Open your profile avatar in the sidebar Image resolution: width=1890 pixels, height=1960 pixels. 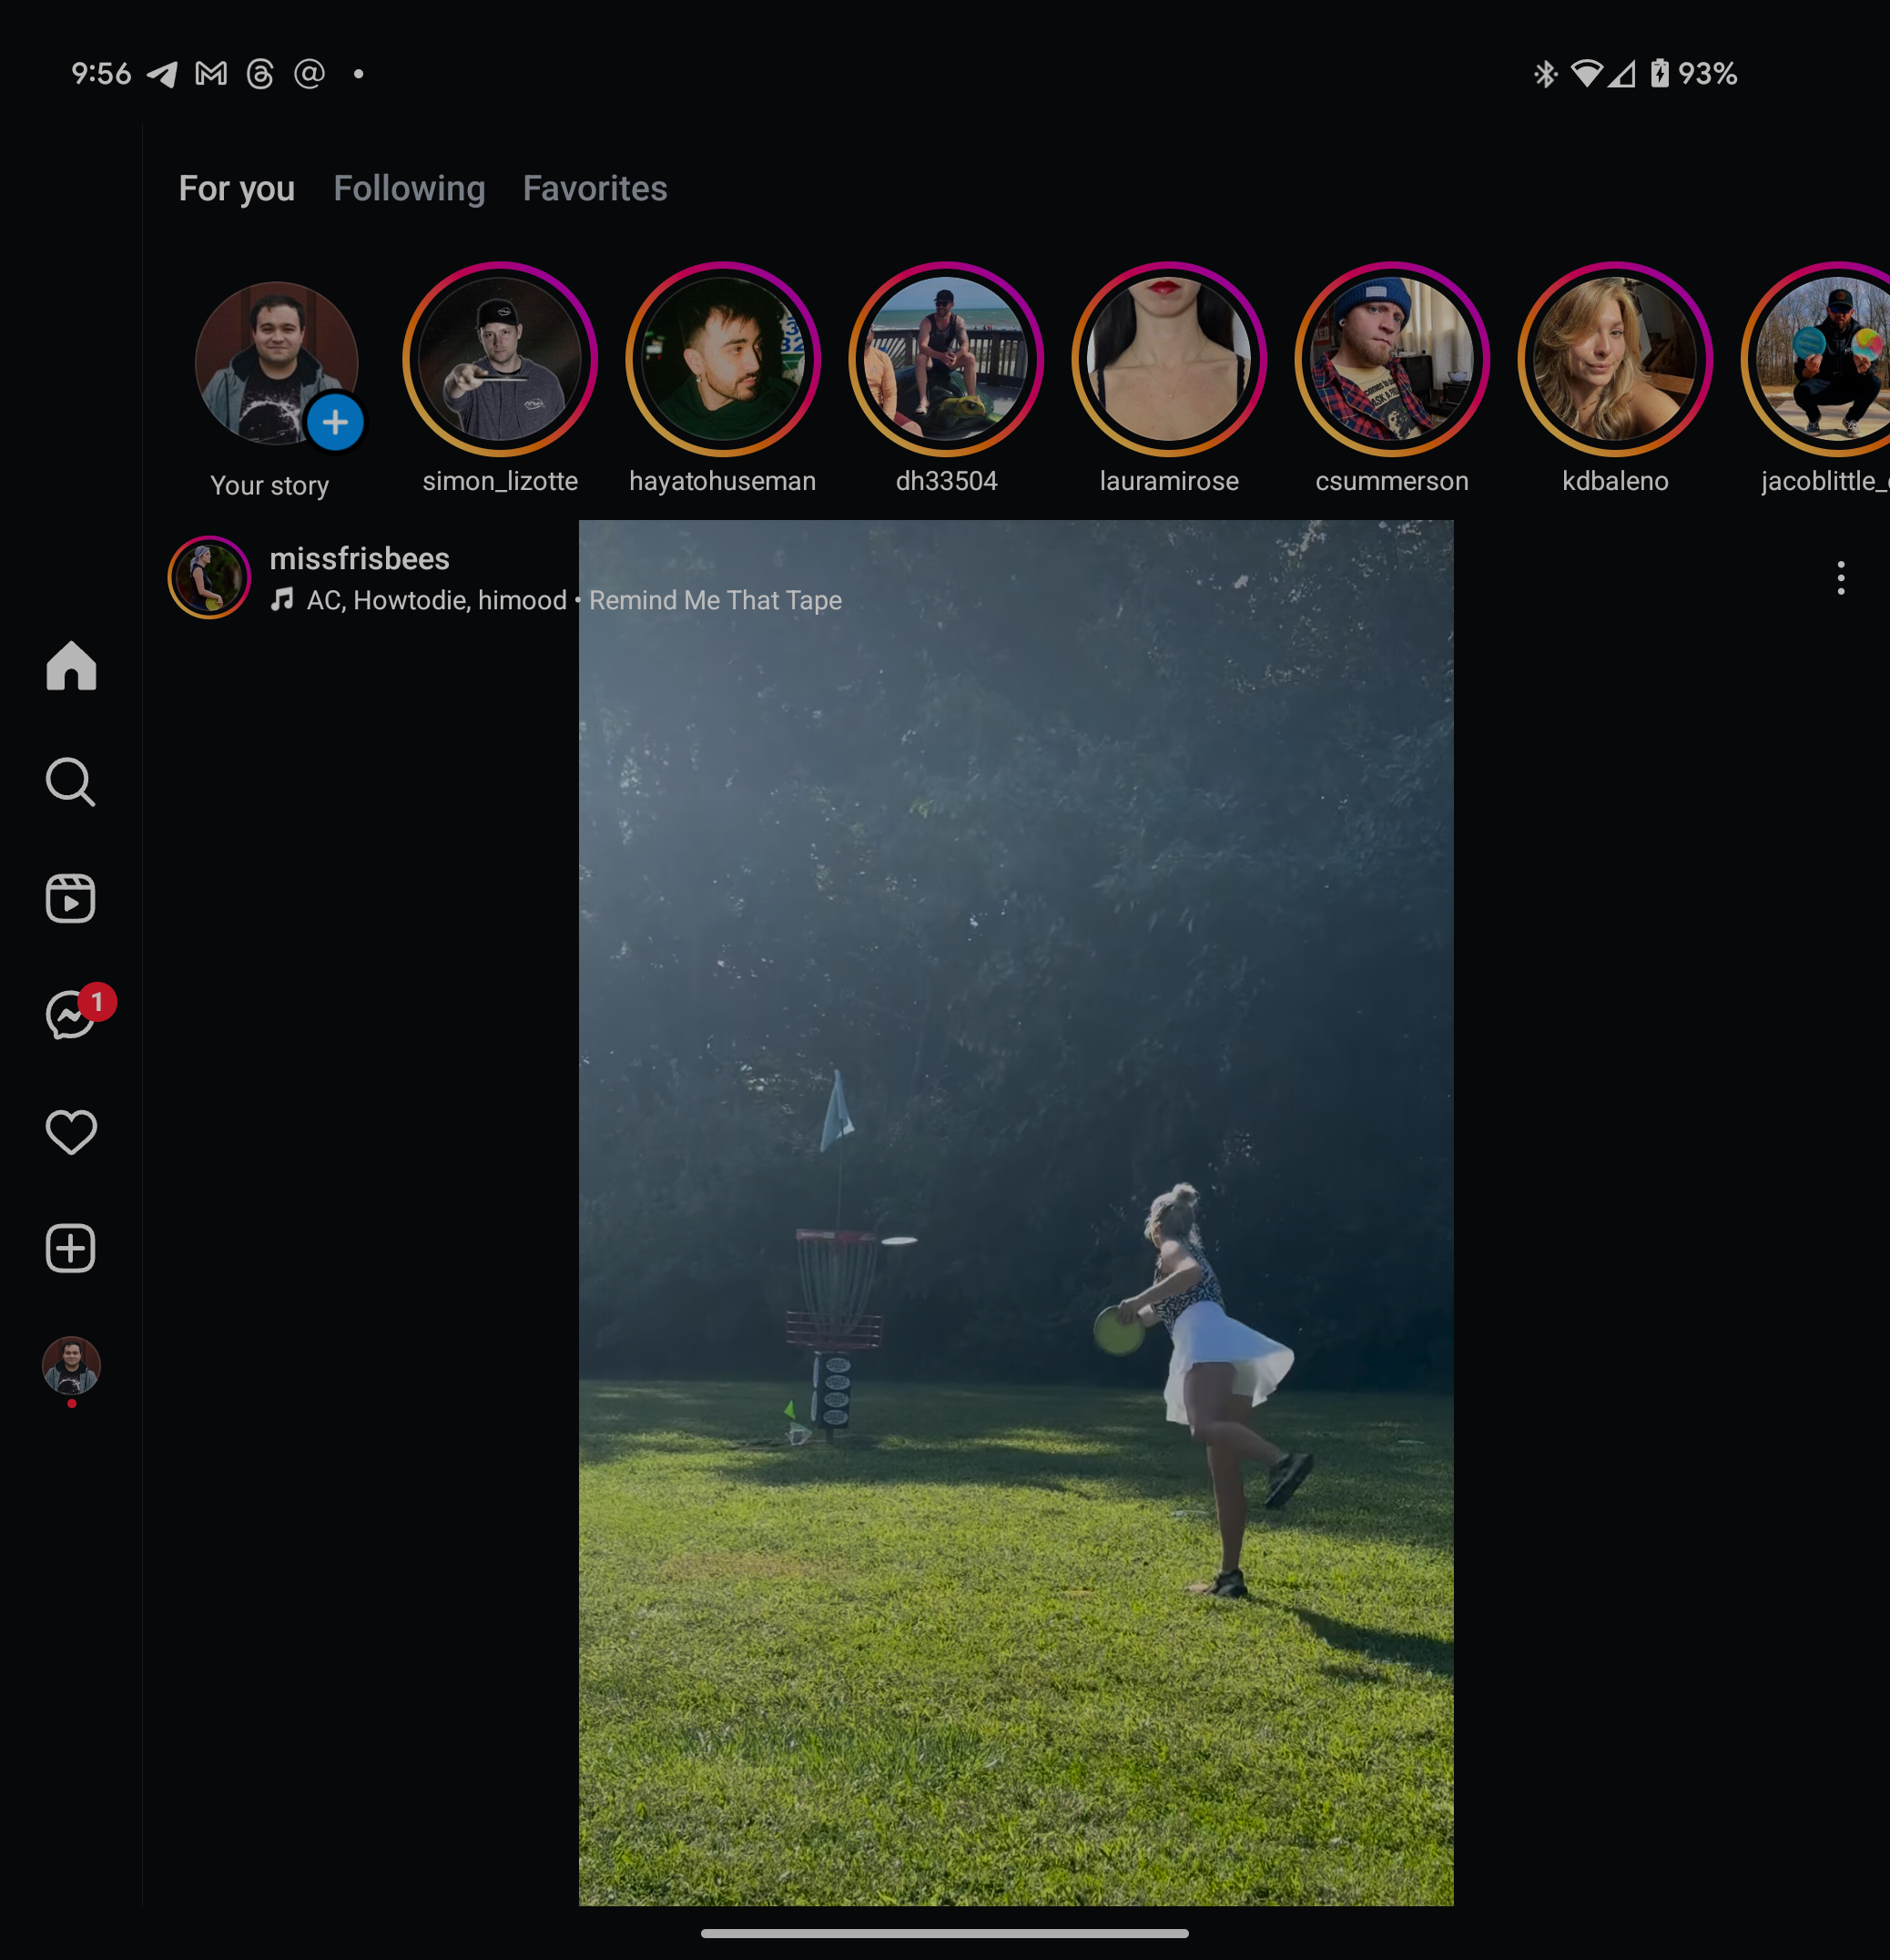tap(71, 1365)
